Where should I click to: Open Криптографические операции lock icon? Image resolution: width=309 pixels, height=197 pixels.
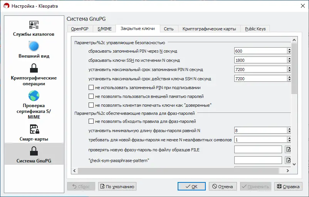click(x=34, y=69)
